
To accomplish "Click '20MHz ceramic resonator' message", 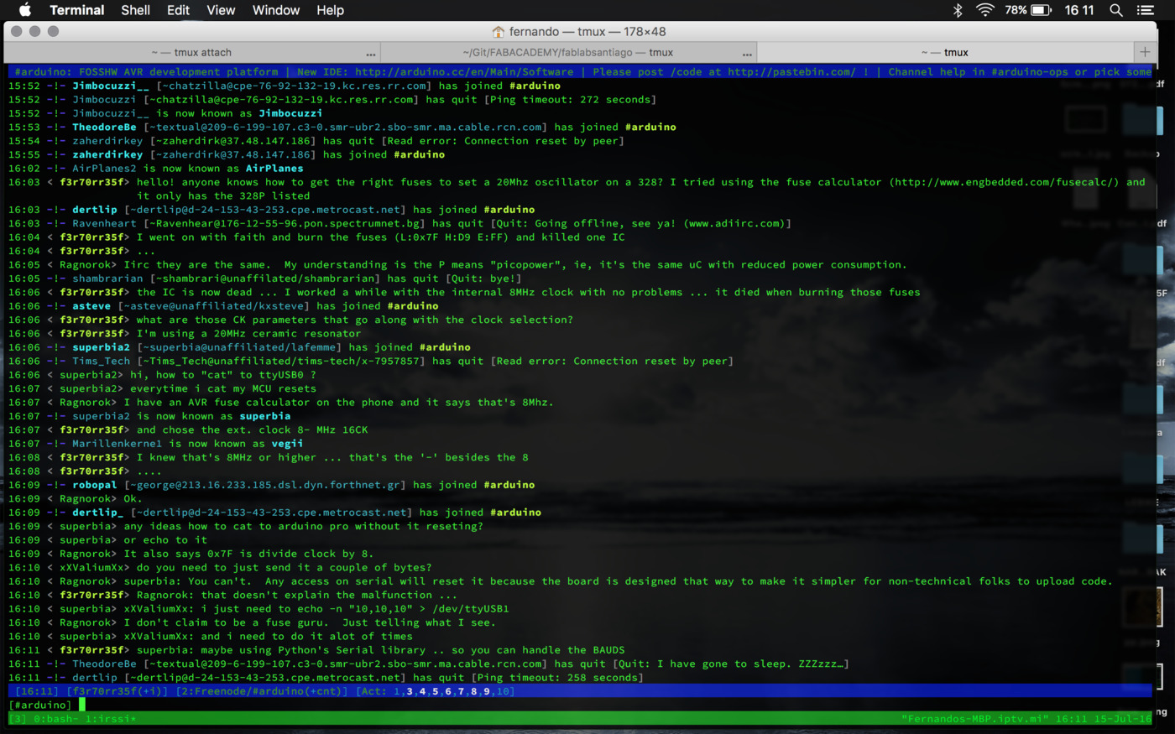I will [249, 334].
